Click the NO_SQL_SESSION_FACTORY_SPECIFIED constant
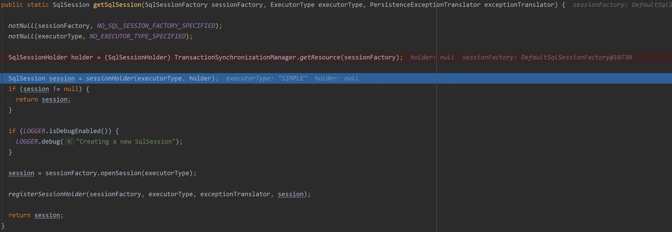The image size is (672, 232). pos(156,26)
